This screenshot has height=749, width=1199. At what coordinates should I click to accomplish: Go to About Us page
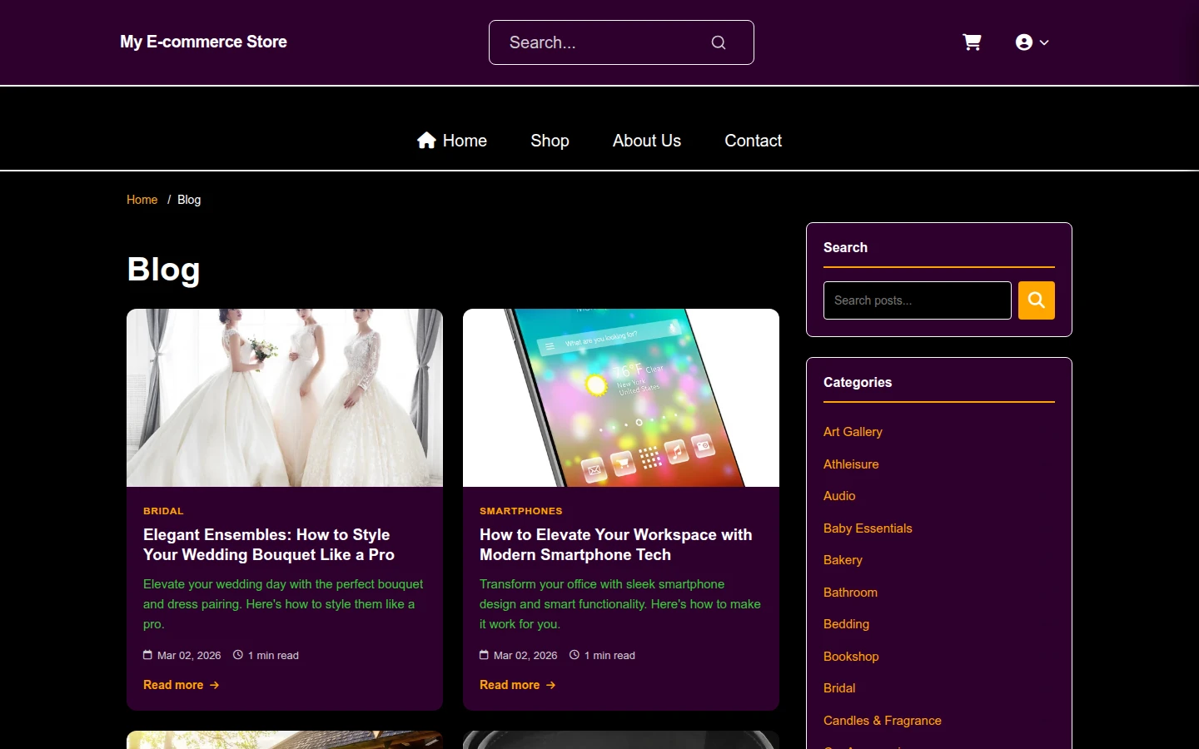coord(647,141)
